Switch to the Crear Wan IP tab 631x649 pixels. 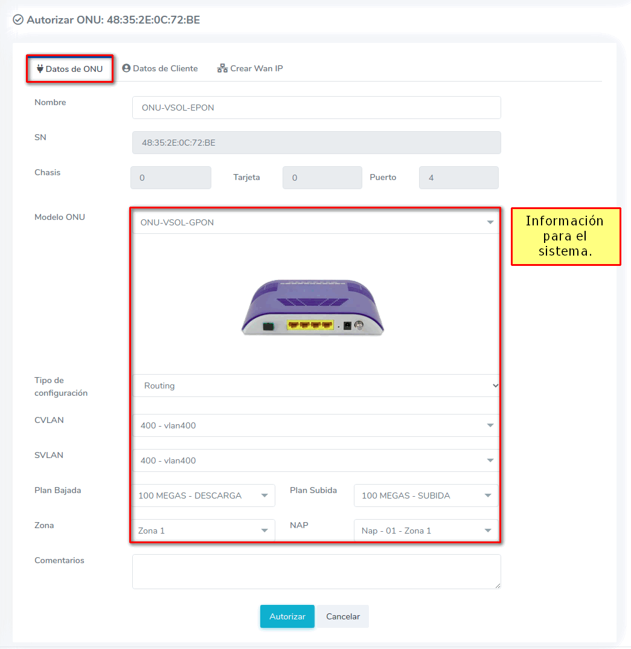pyautogui.click(x=250, y=68)
